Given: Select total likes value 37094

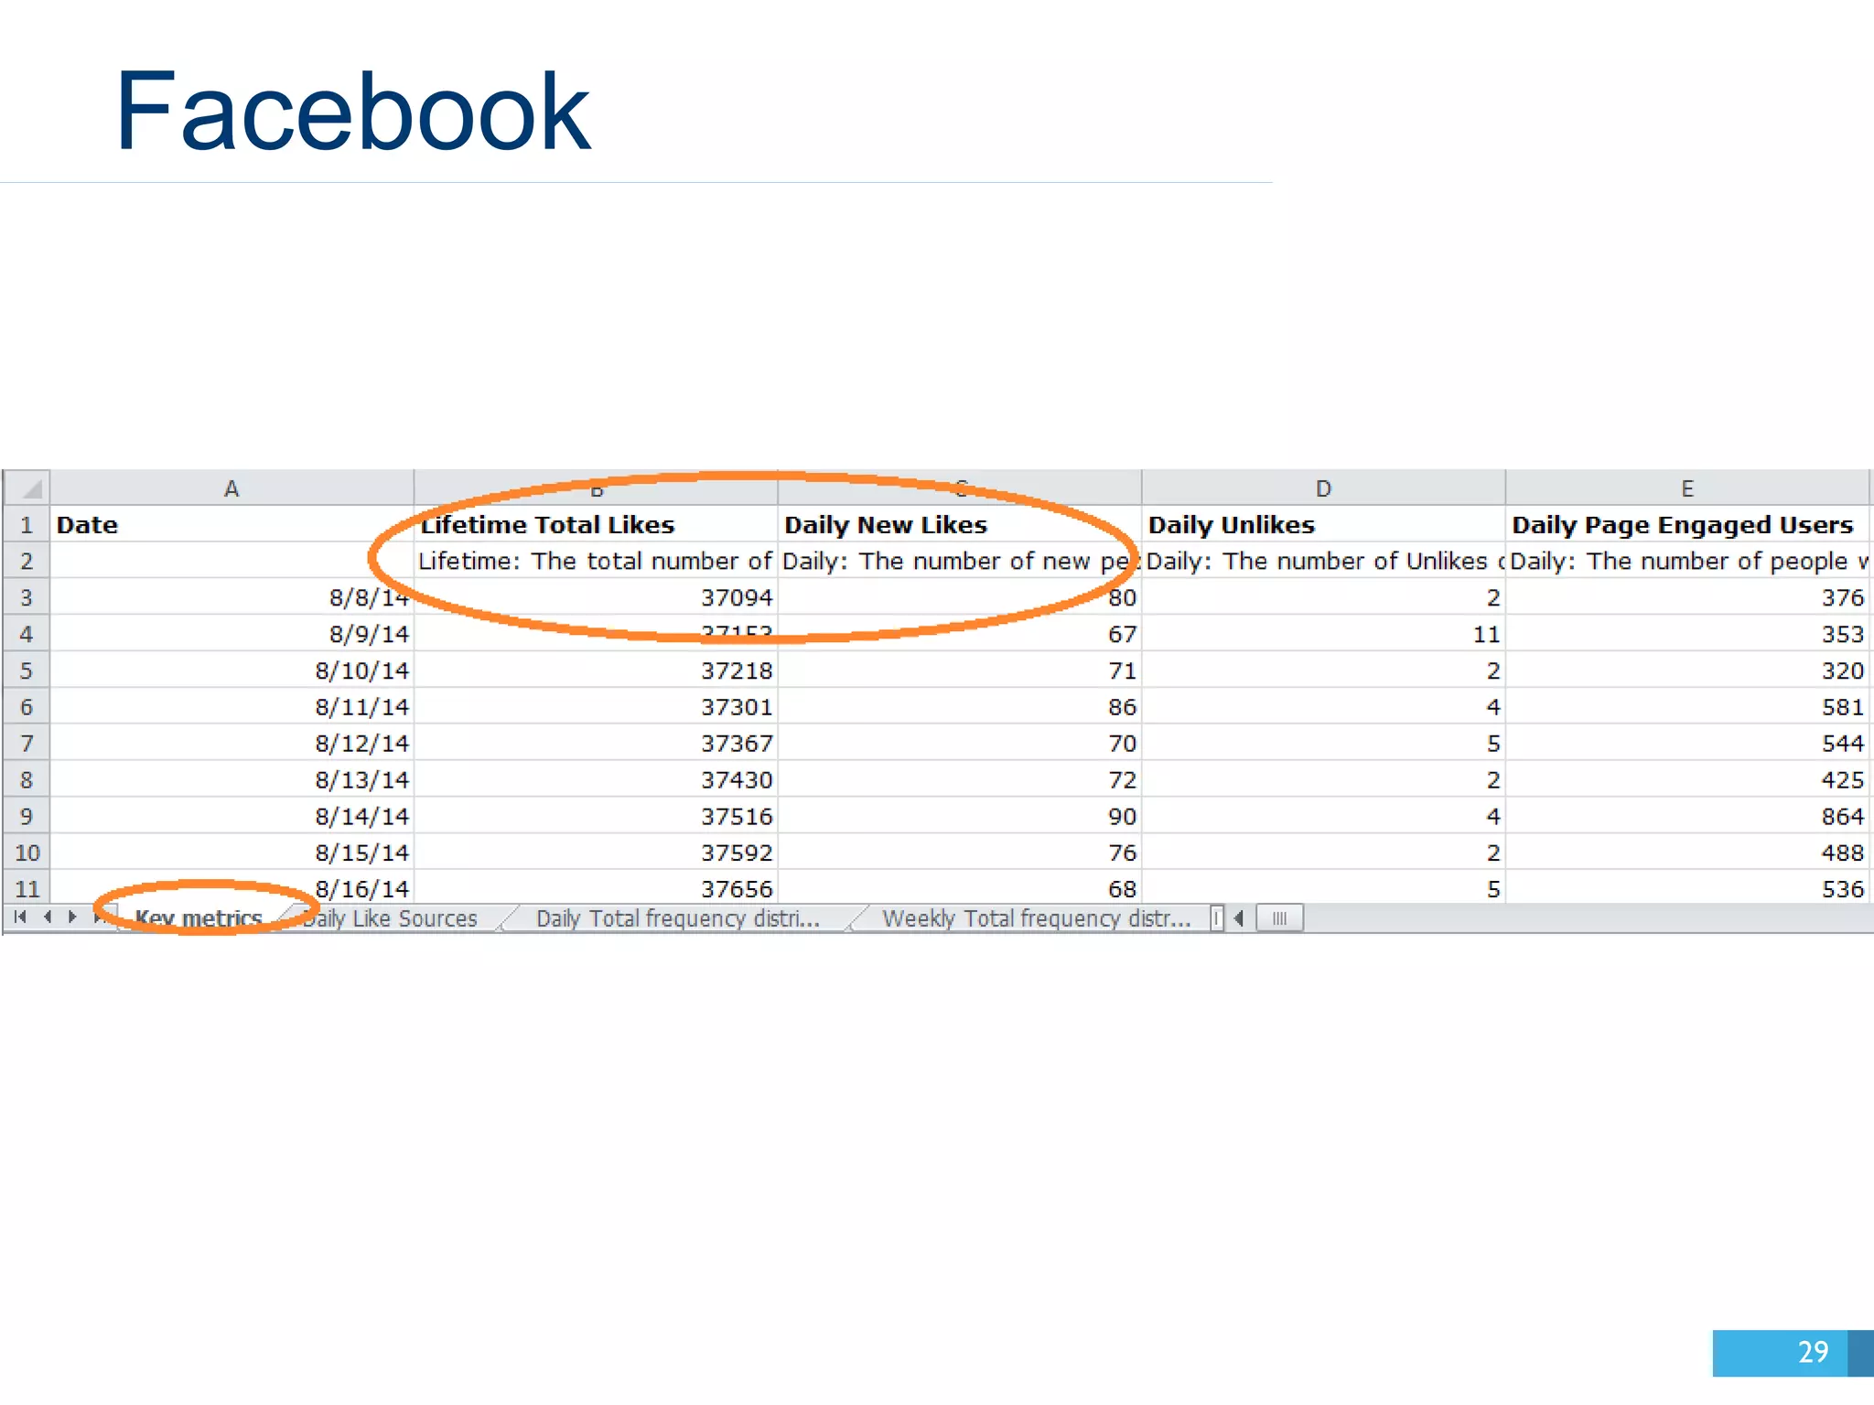Looking at the screenshot, I should click(596, 597).
